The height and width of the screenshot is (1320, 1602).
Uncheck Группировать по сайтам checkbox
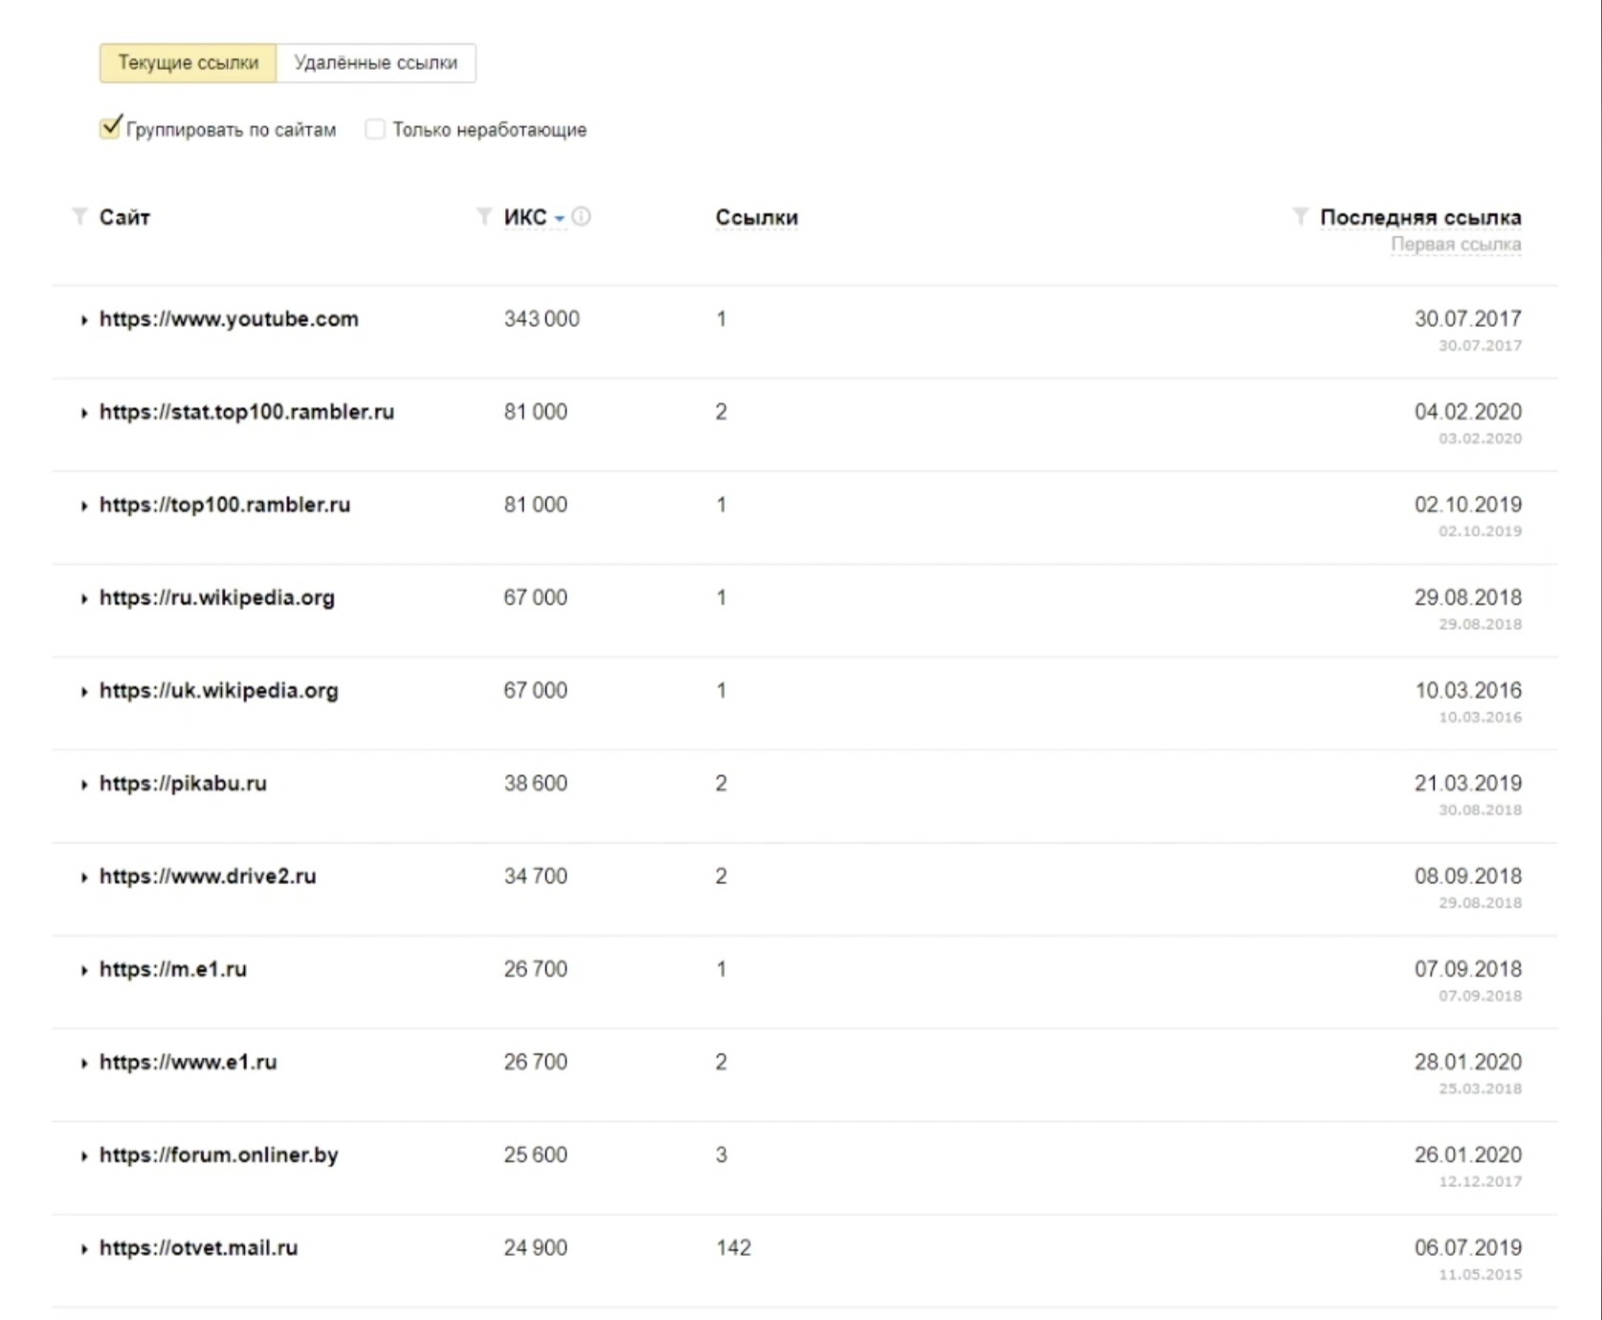click(x=110, y=128)
